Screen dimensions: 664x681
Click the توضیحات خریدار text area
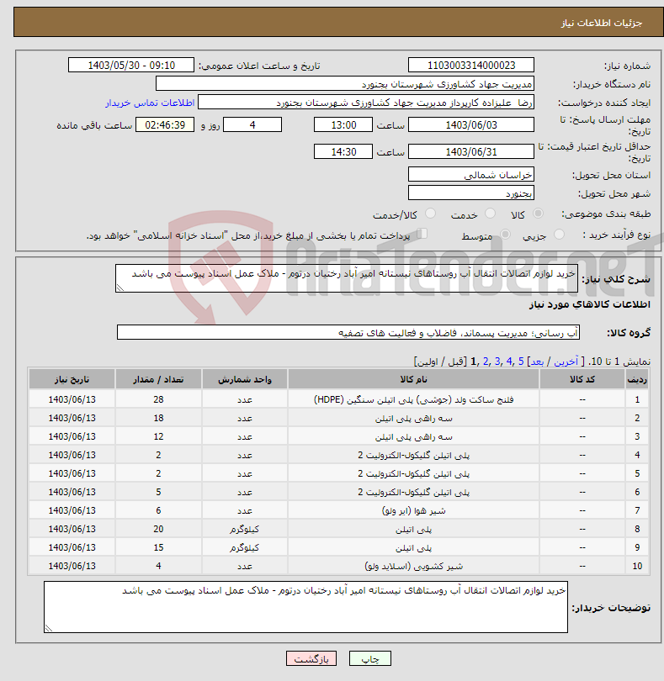tap(305, 607)
